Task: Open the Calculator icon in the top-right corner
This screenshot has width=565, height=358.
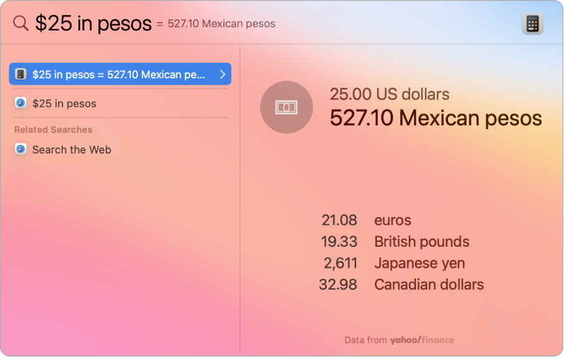Action: point(533,23)
